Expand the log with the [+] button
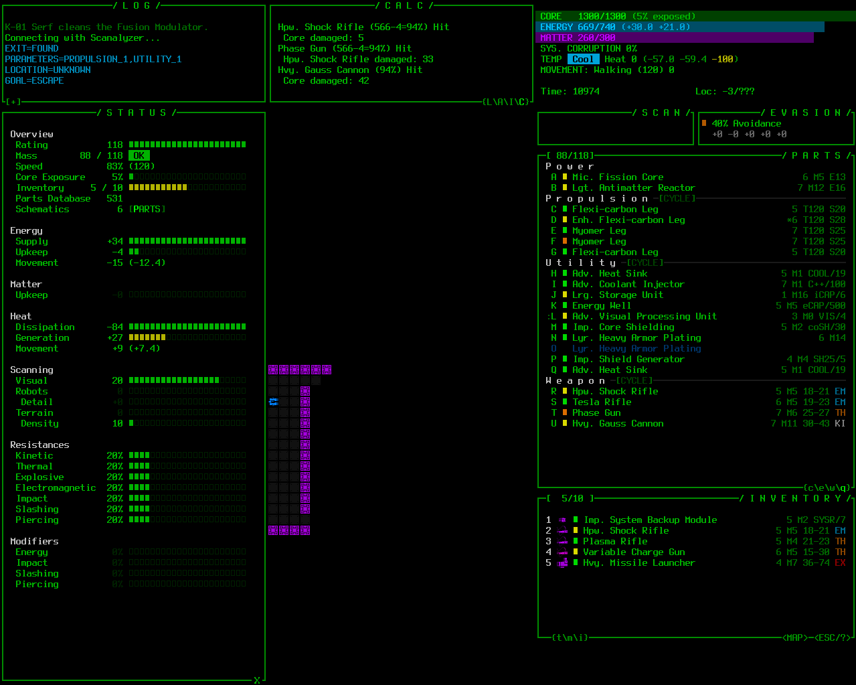 click(x=13, y=102)
